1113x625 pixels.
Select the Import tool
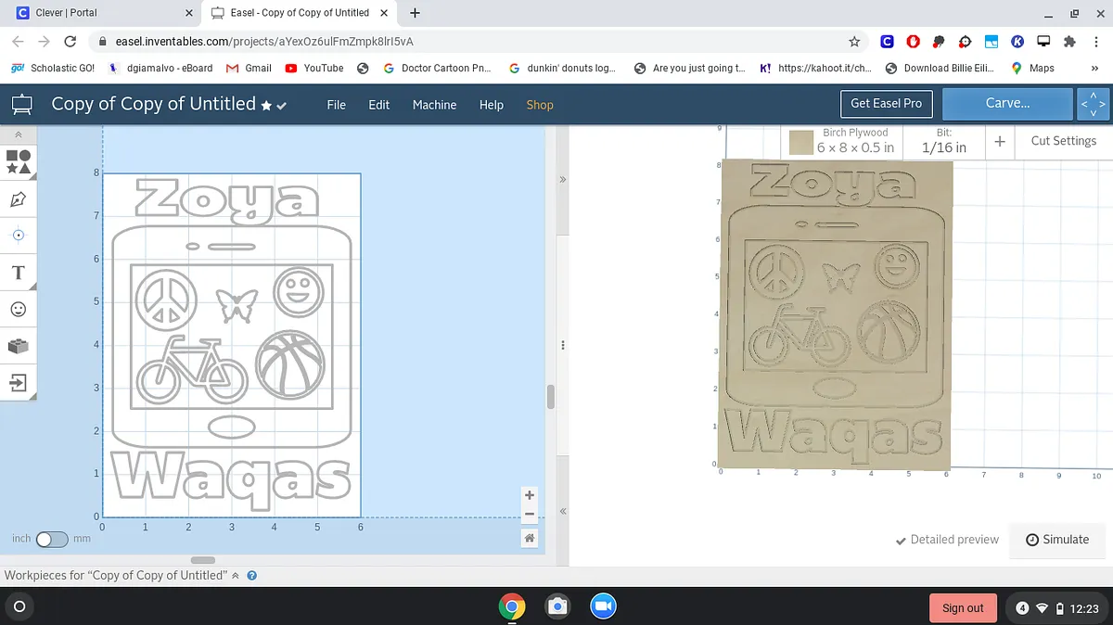coord(19,381)
